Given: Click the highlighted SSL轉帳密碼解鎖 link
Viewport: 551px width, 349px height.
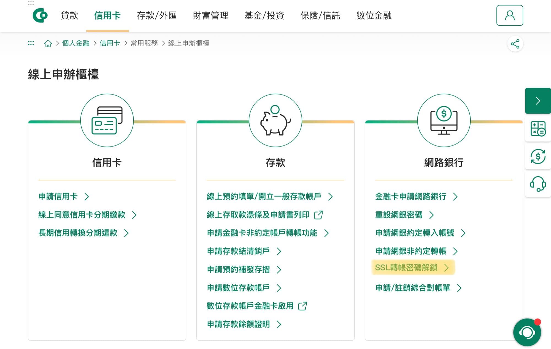Looking at the screenshot, I should 407,267.
